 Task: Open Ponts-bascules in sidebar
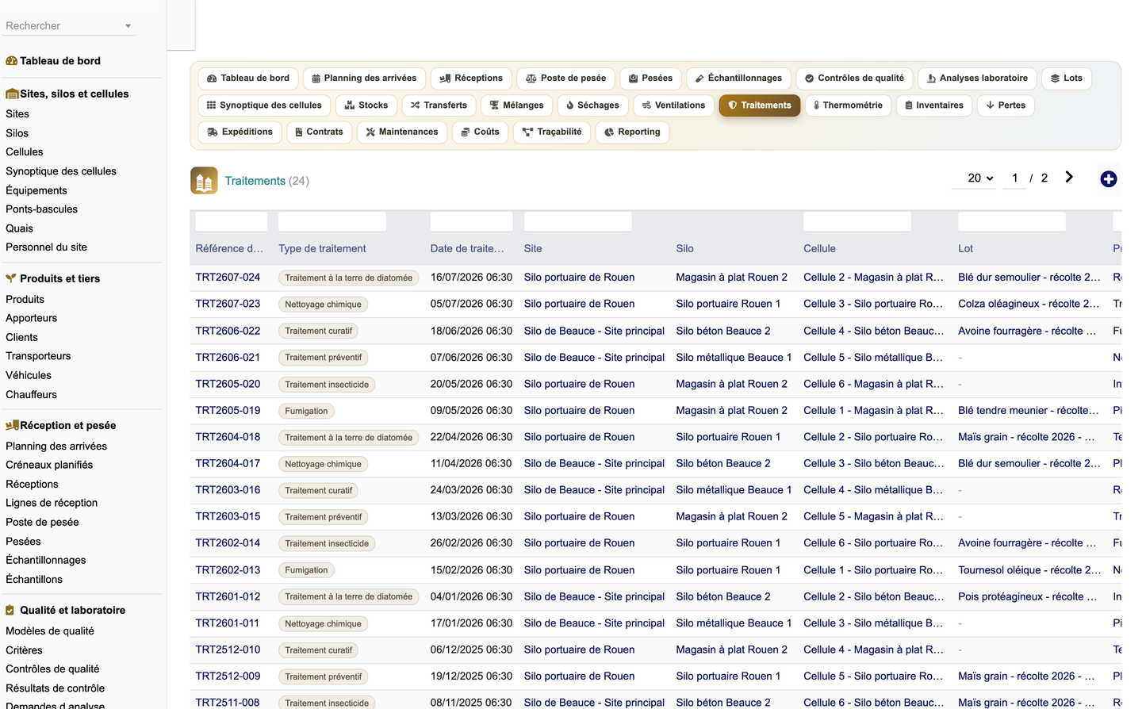41,209
